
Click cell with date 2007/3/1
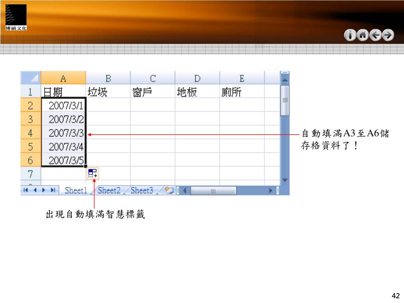[64, 105]
